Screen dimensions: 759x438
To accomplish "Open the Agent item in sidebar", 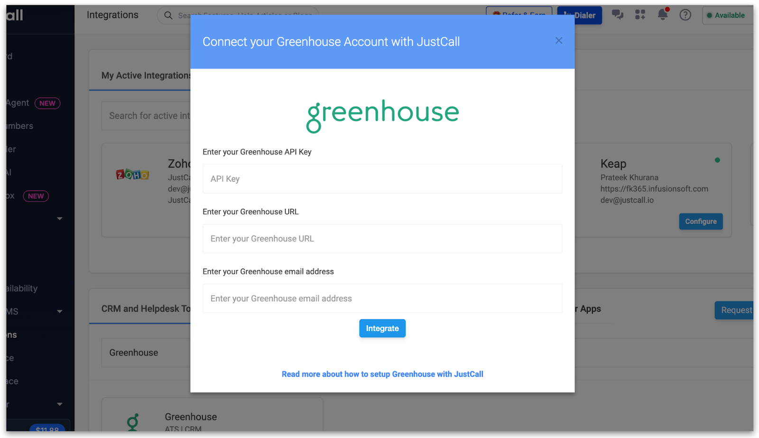I will 18,103.
